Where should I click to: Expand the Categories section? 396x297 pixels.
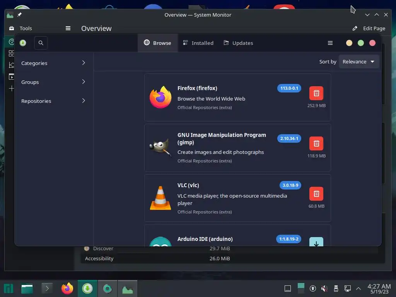[x=53, y=63]
